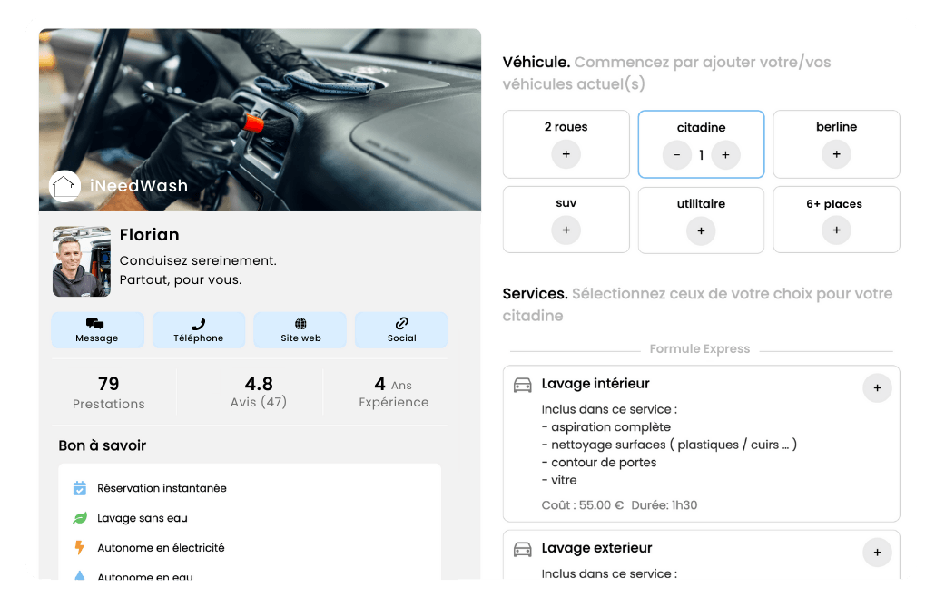This screenshot has width=935, height=597.
Task: Click the Autonome en électricité lightning icon
Action: click(x=79, y=547)
